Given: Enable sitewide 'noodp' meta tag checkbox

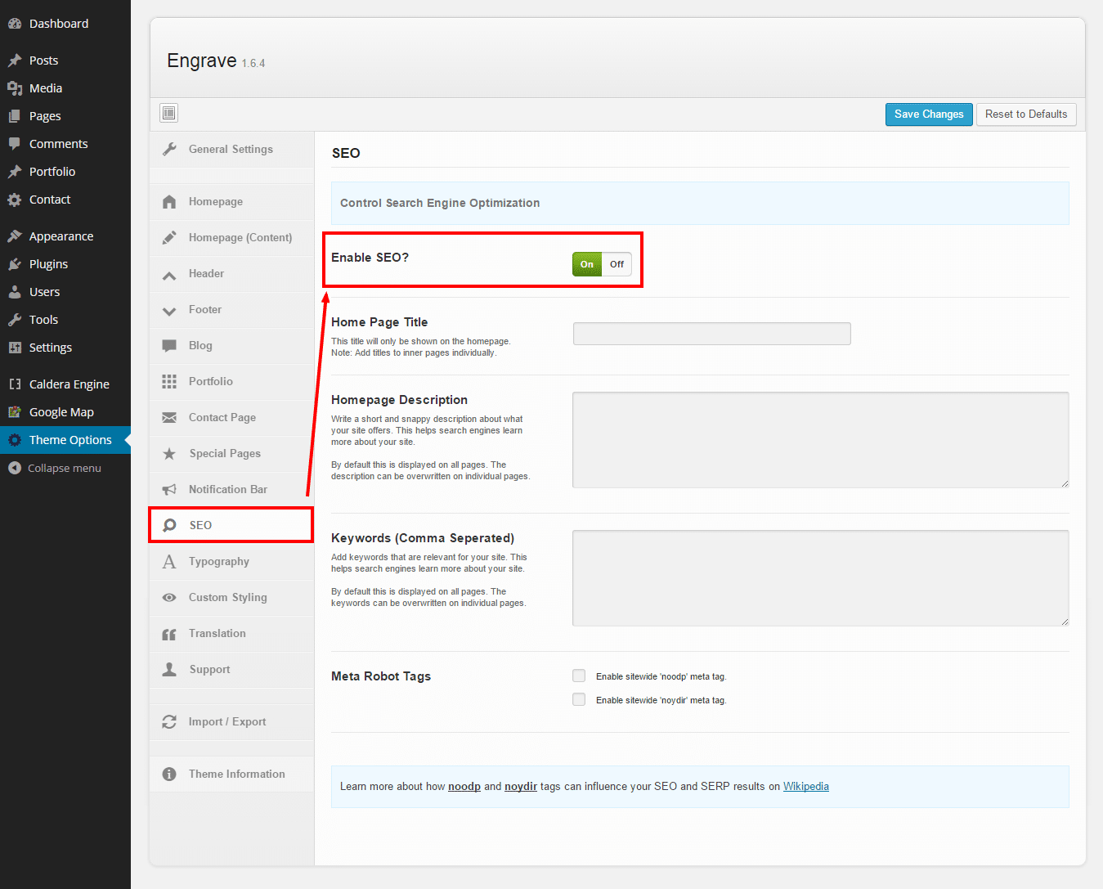Looking at the screenshot, I should point(579,676).
